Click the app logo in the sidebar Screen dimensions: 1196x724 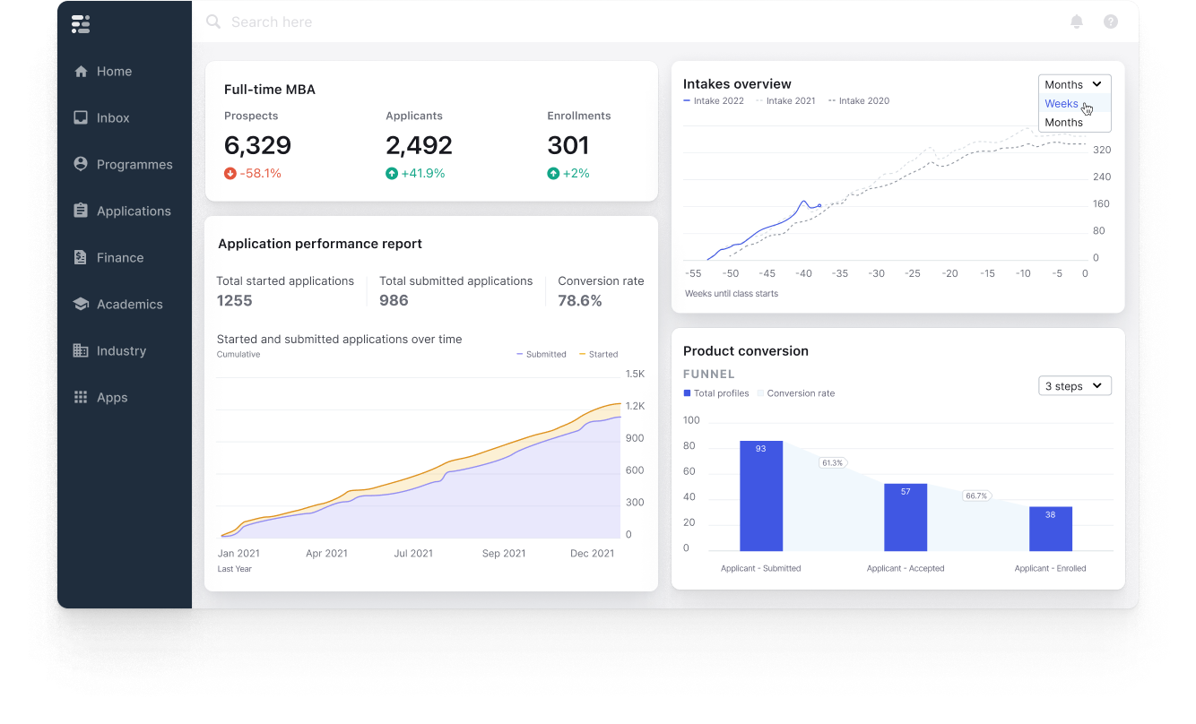click(81, 24)
